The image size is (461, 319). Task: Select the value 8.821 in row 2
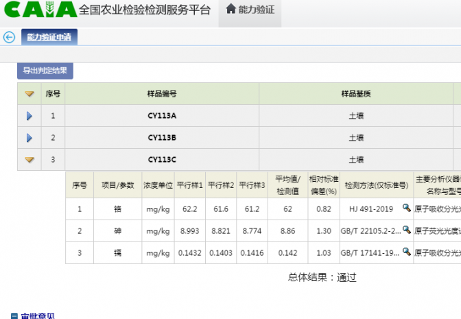(x=221, y=231)
